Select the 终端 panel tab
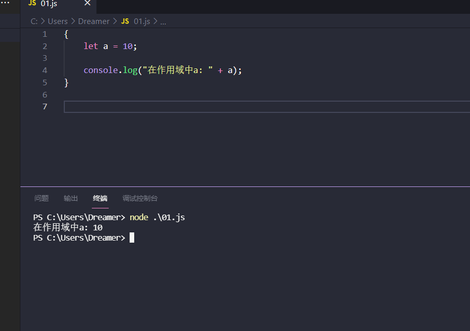This screenshot has height=331, width=470. 100,198
